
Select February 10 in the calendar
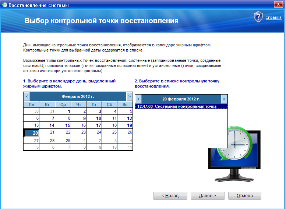pyautogui.click(x=94, y=118)
